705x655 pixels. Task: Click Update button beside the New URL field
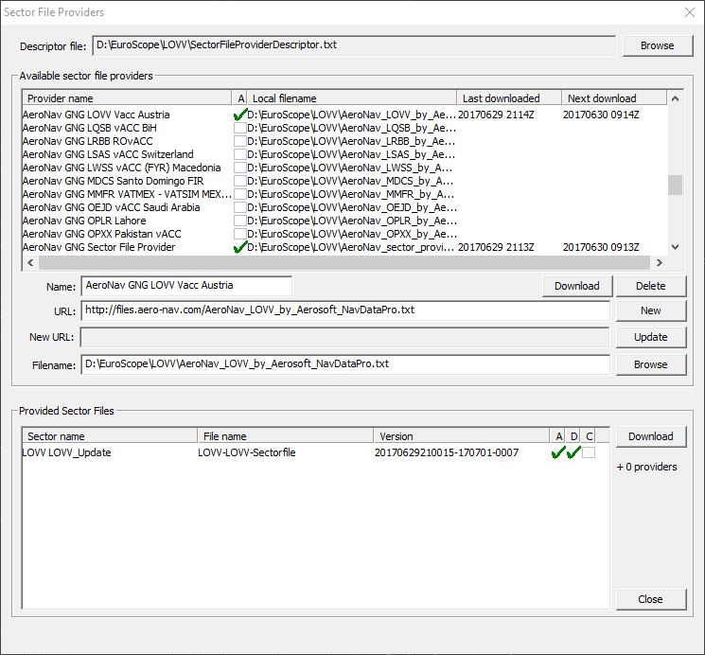(x=650, y=337)
